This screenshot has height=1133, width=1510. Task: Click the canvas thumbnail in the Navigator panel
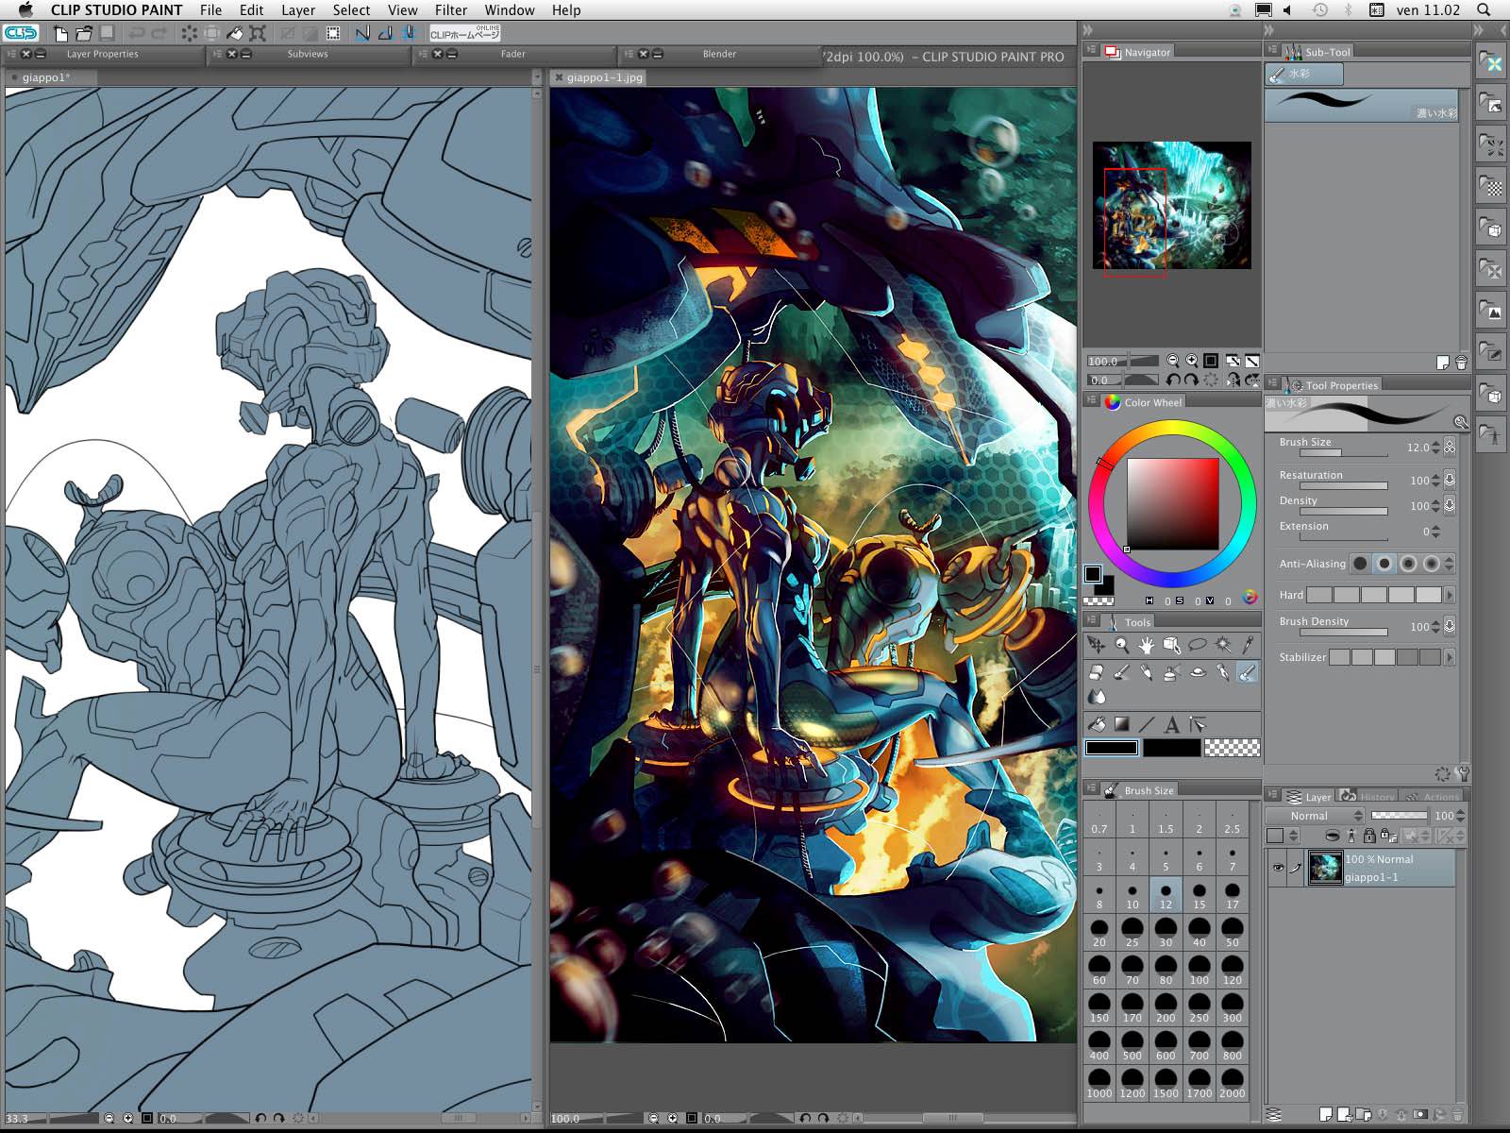click(x=1170, y=205)
